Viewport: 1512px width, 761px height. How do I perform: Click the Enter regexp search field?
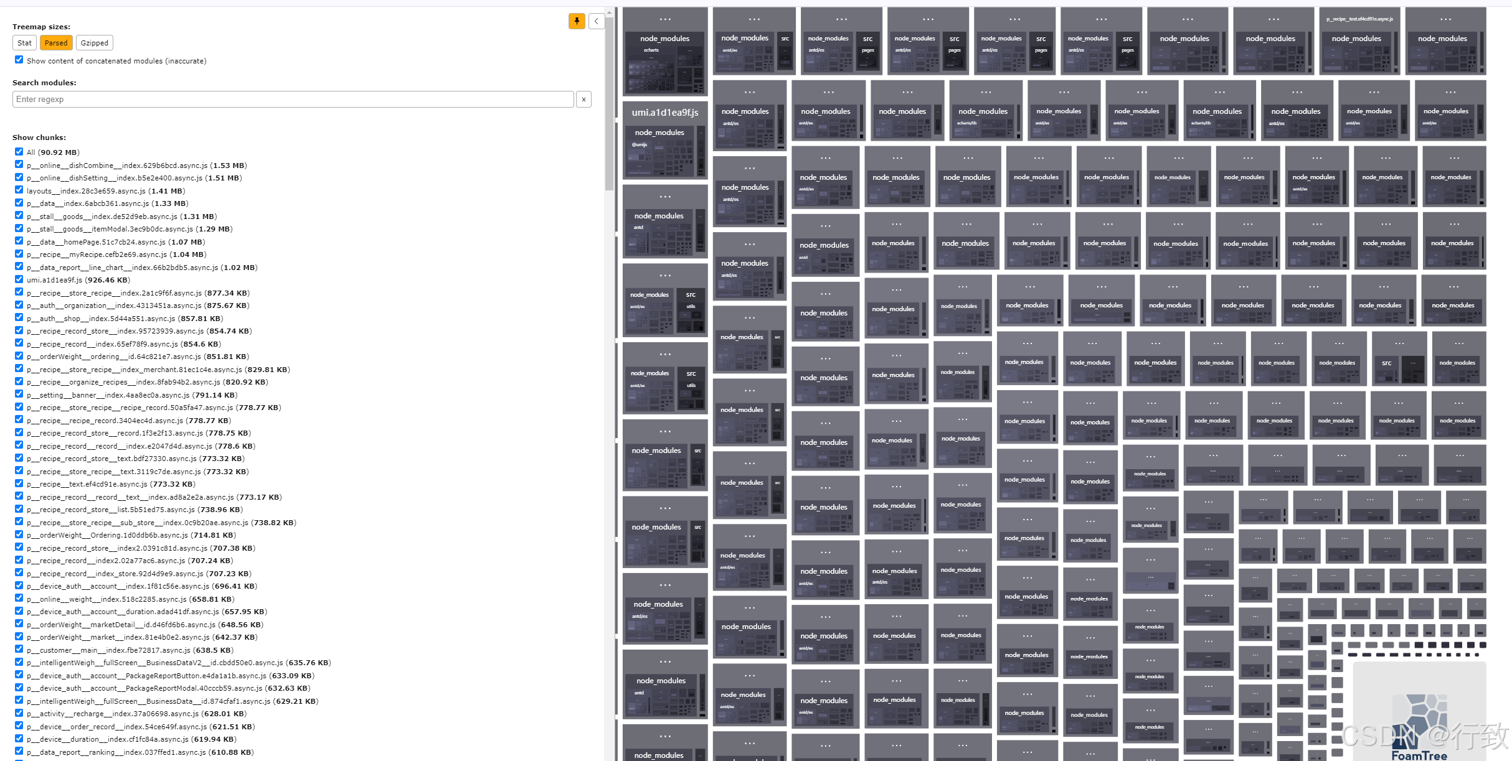pos(293,99)
